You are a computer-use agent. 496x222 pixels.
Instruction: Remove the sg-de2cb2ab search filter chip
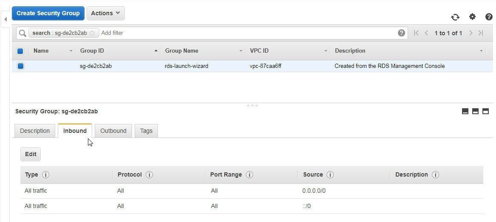coord(92,33)
